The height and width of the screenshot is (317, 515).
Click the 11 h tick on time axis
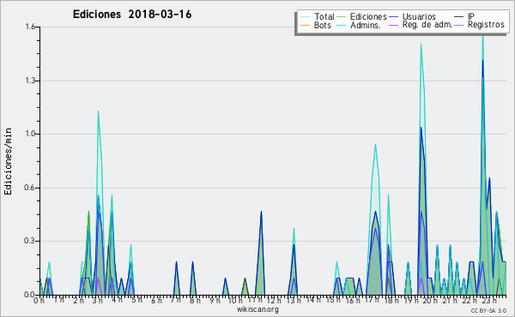click(x=255, y=300)
